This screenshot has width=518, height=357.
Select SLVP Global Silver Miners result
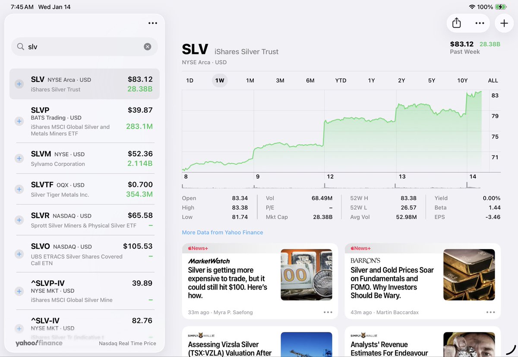pyautogui.click(x=85, y=121)
